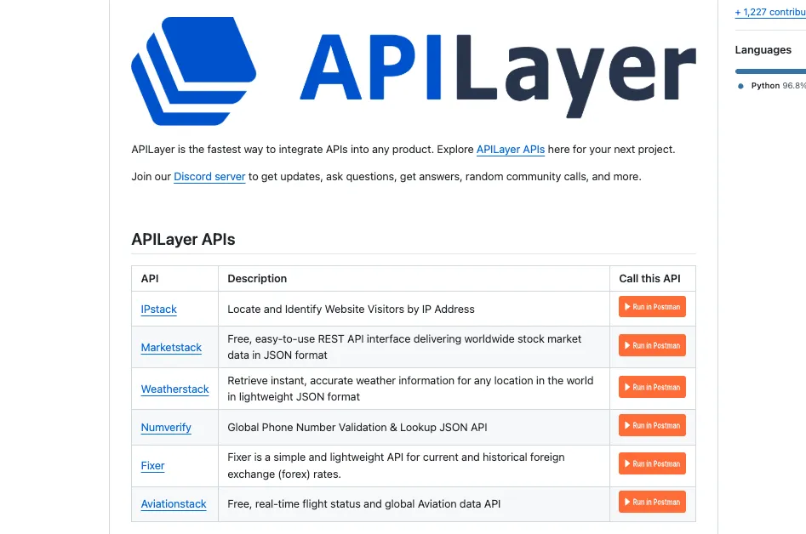This screenshot has width=806, height=534.
Task: Click Marketstack 'worldwide stock market' description
Action: 404,347
